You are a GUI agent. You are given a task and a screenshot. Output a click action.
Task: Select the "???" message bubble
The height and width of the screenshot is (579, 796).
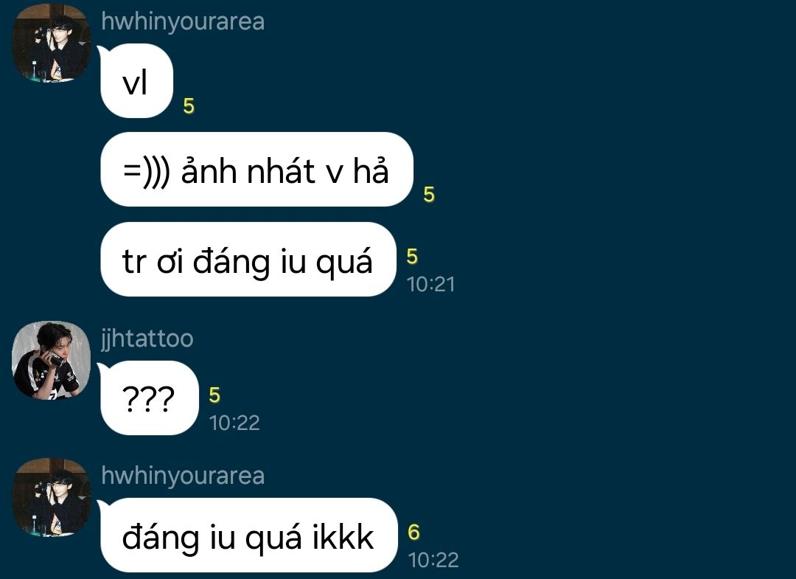click(x=149, y=398)
